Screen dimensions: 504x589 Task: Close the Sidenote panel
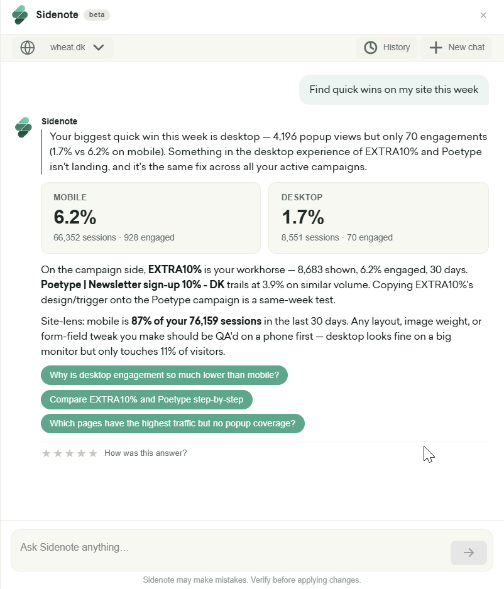pyautogui.click(x=483, y=15)
